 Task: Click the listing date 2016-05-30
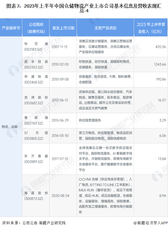pos(60,136)
